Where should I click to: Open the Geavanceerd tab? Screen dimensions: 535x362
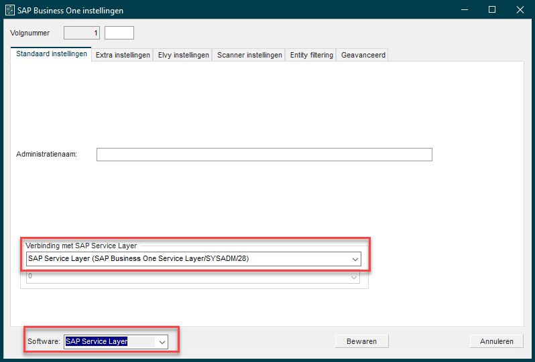pyautogui.click(x=363, y=55)
